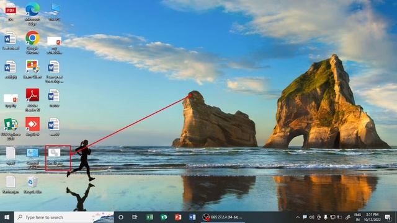Open the volume control in the tray

[311, 217]
